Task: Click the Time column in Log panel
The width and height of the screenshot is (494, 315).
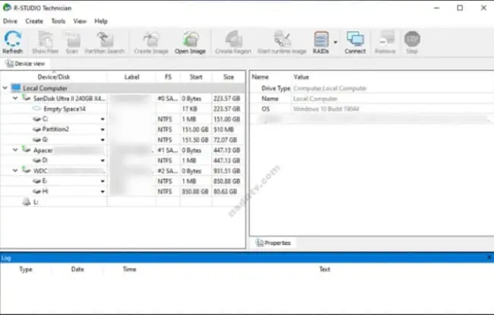Action: tap(129, 269)
